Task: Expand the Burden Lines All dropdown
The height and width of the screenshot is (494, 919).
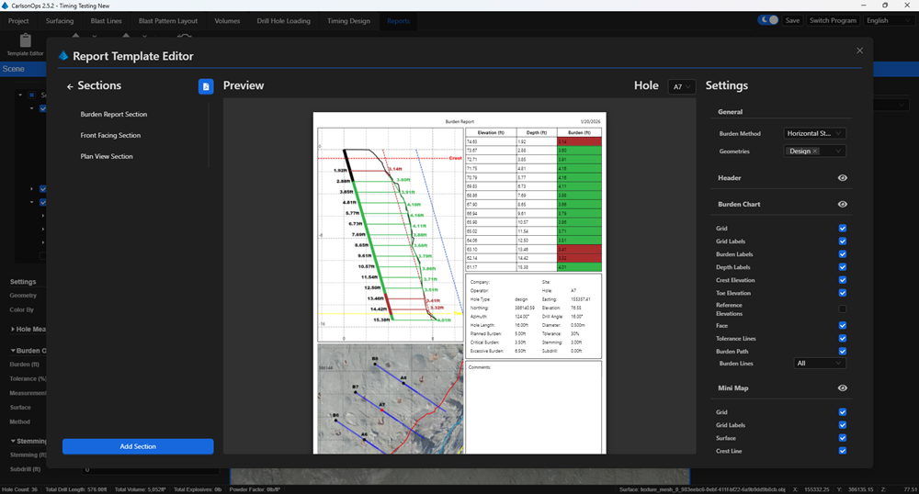Action: coord(819,364)
